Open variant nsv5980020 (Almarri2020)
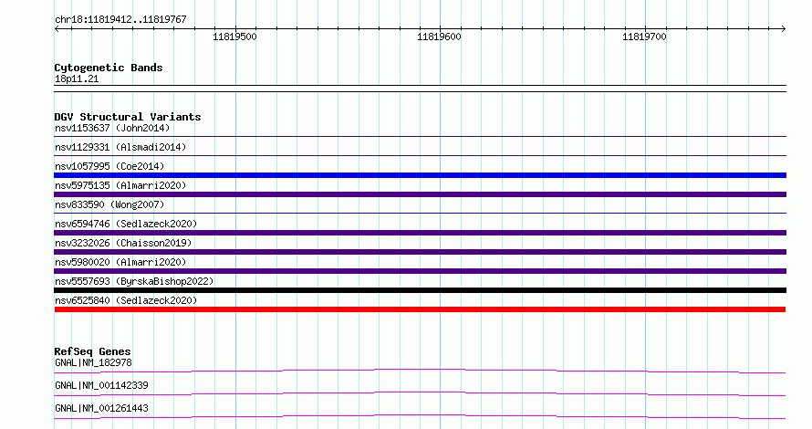812x429 pixels. click(x=120, y=262)
